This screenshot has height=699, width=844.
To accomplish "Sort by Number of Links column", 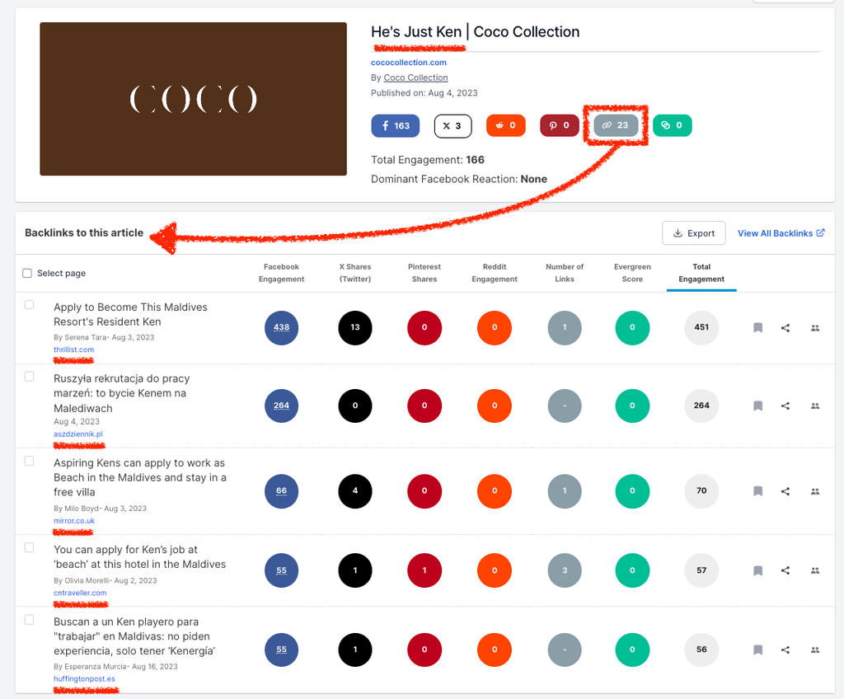I will point(565,273).
